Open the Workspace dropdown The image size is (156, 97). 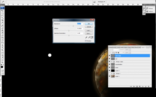click(x=101, y=2)
